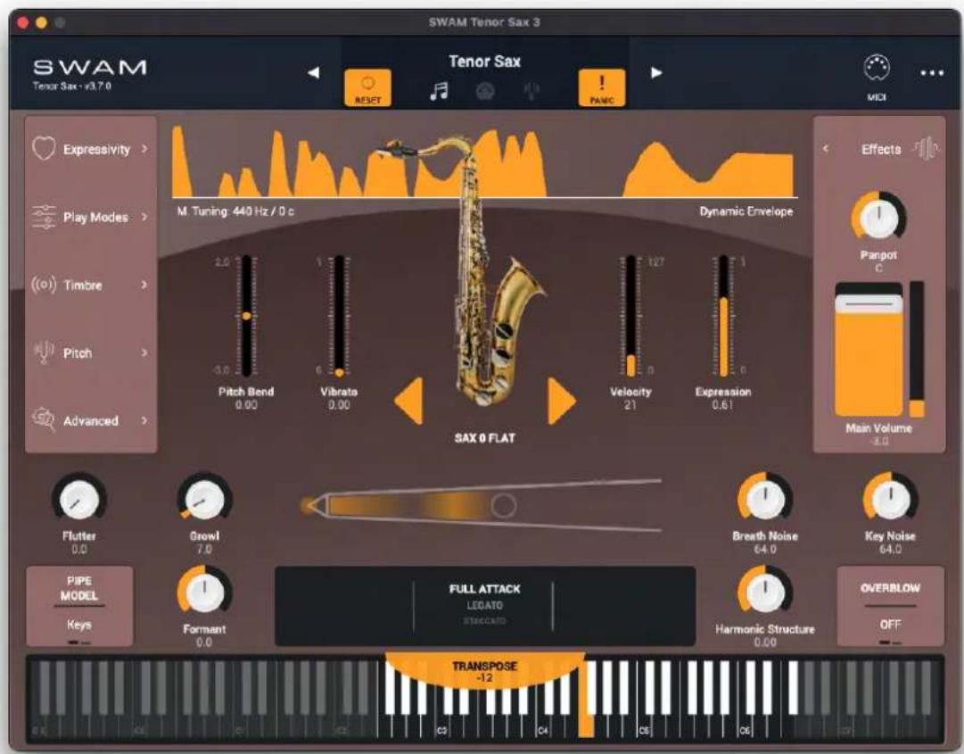Click the Panpot knob
The height and width of the screenshot is (754, 964).
pos(878,218)
